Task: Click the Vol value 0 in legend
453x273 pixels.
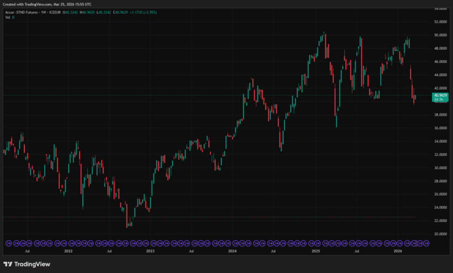Action: (13, 17)
